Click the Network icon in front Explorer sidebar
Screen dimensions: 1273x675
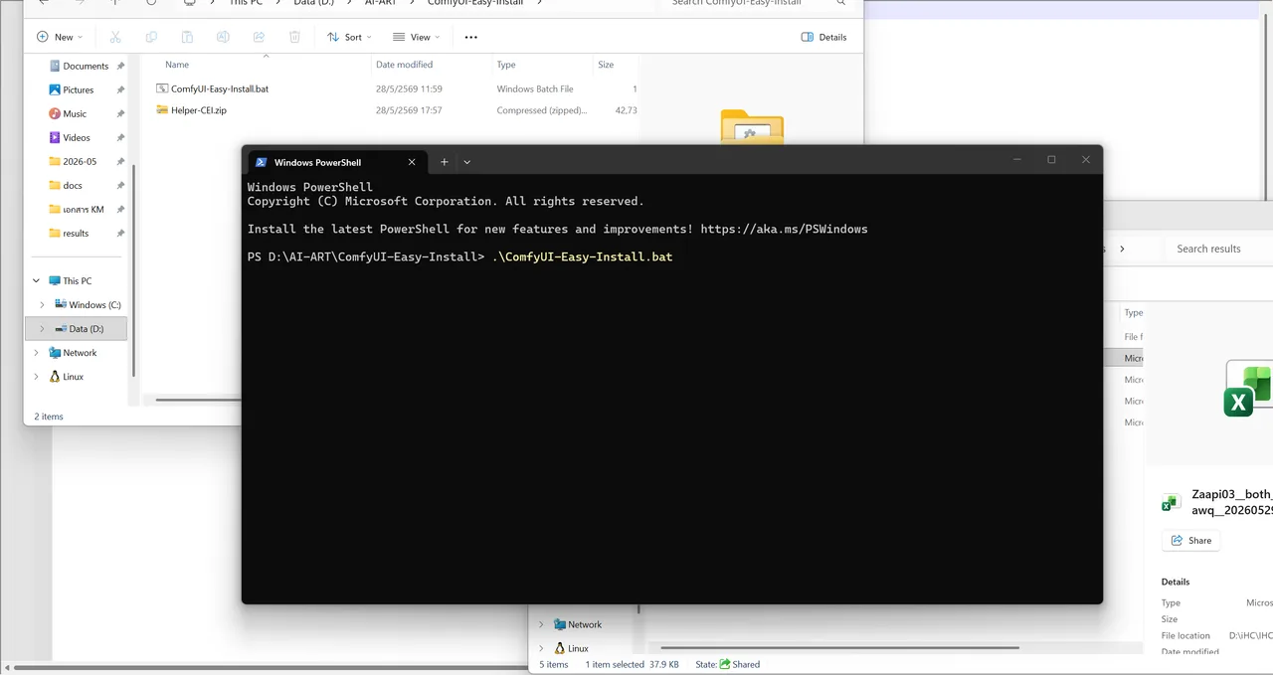pos(54,353)
